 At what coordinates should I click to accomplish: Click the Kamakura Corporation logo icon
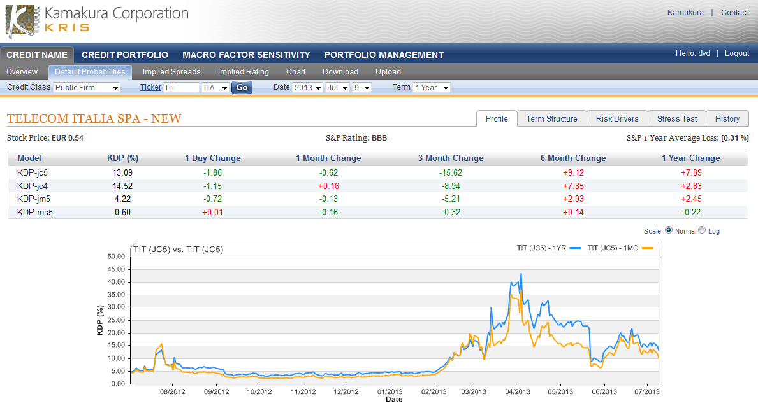(22, 22)
